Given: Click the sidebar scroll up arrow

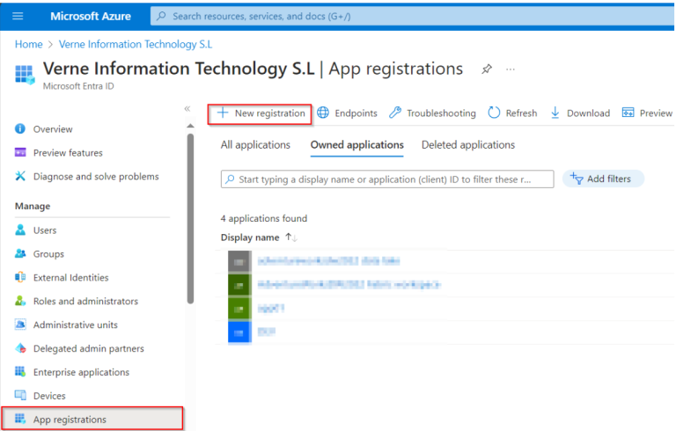Looking at the screenshot, I should coord(190,126).
